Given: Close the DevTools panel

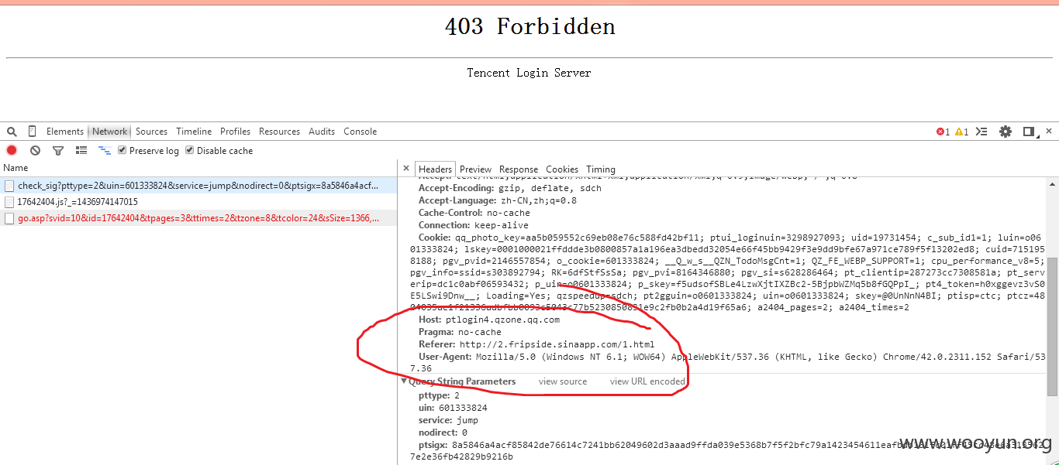Looking at the screenshot, I should click(x=1048, y=132).
